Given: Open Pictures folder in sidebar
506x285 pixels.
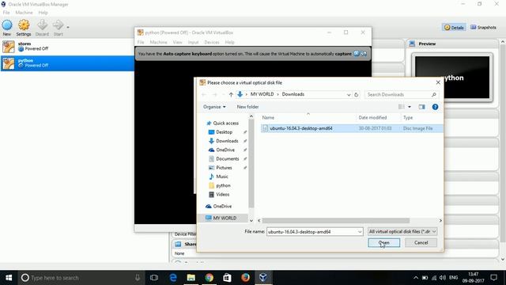Looking at the screenshot, I should click(x=224, y=168).
